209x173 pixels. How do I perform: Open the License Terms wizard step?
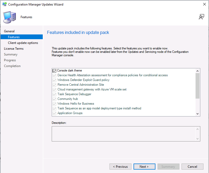(x=14, y=49)
